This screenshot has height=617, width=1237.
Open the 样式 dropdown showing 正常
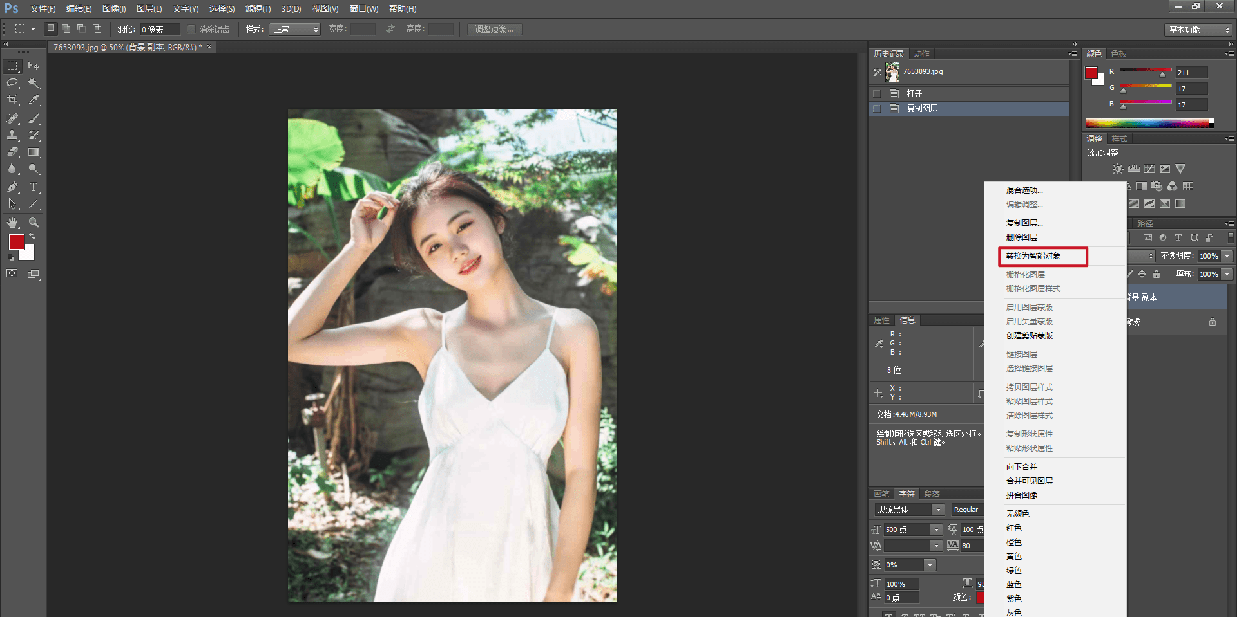pos(296,29)
